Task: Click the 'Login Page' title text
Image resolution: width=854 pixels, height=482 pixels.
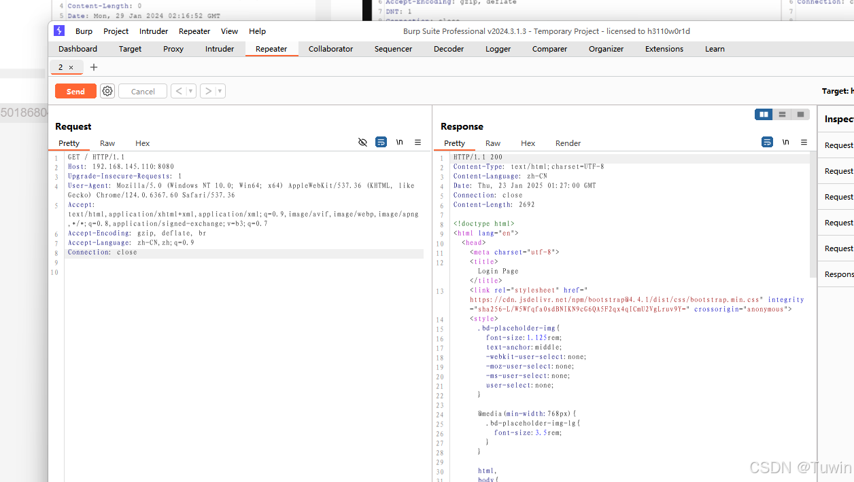Action: (498, 271)
